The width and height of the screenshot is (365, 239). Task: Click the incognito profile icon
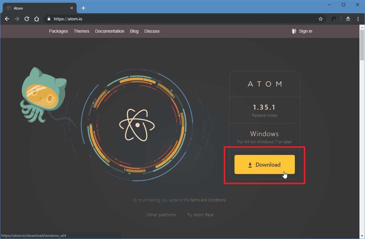(348, 19)
